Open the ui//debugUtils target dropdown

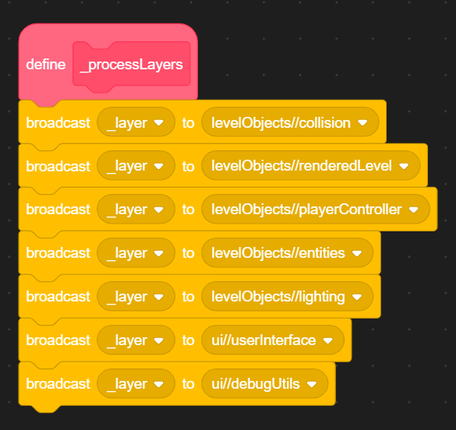coord(265,384)
